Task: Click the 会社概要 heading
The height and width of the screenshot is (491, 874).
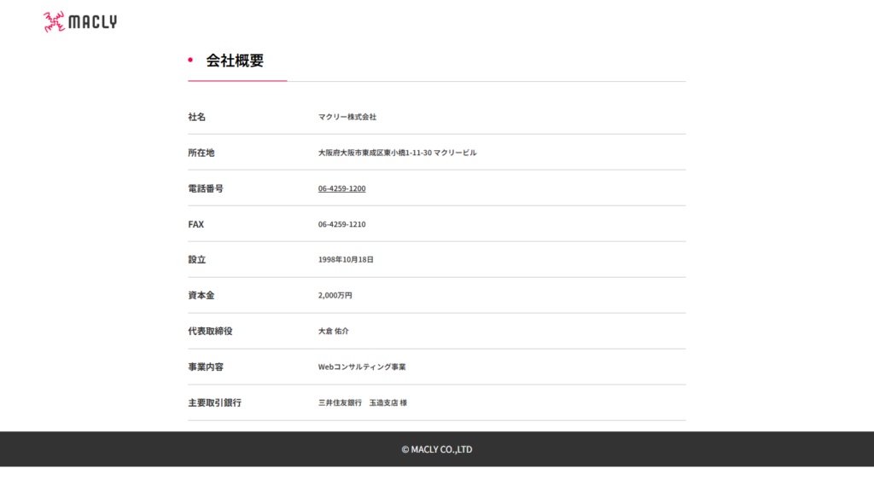Action: (235, 61)
